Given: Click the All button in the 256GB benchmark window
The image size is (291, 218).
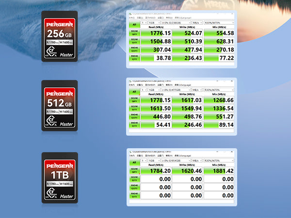Looking at the screenshot, I should pos(133,24).
